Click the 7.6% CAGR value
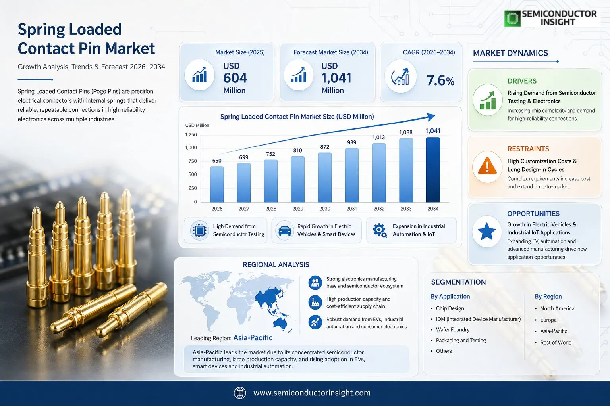610x406 pixels. pos(440,81)
